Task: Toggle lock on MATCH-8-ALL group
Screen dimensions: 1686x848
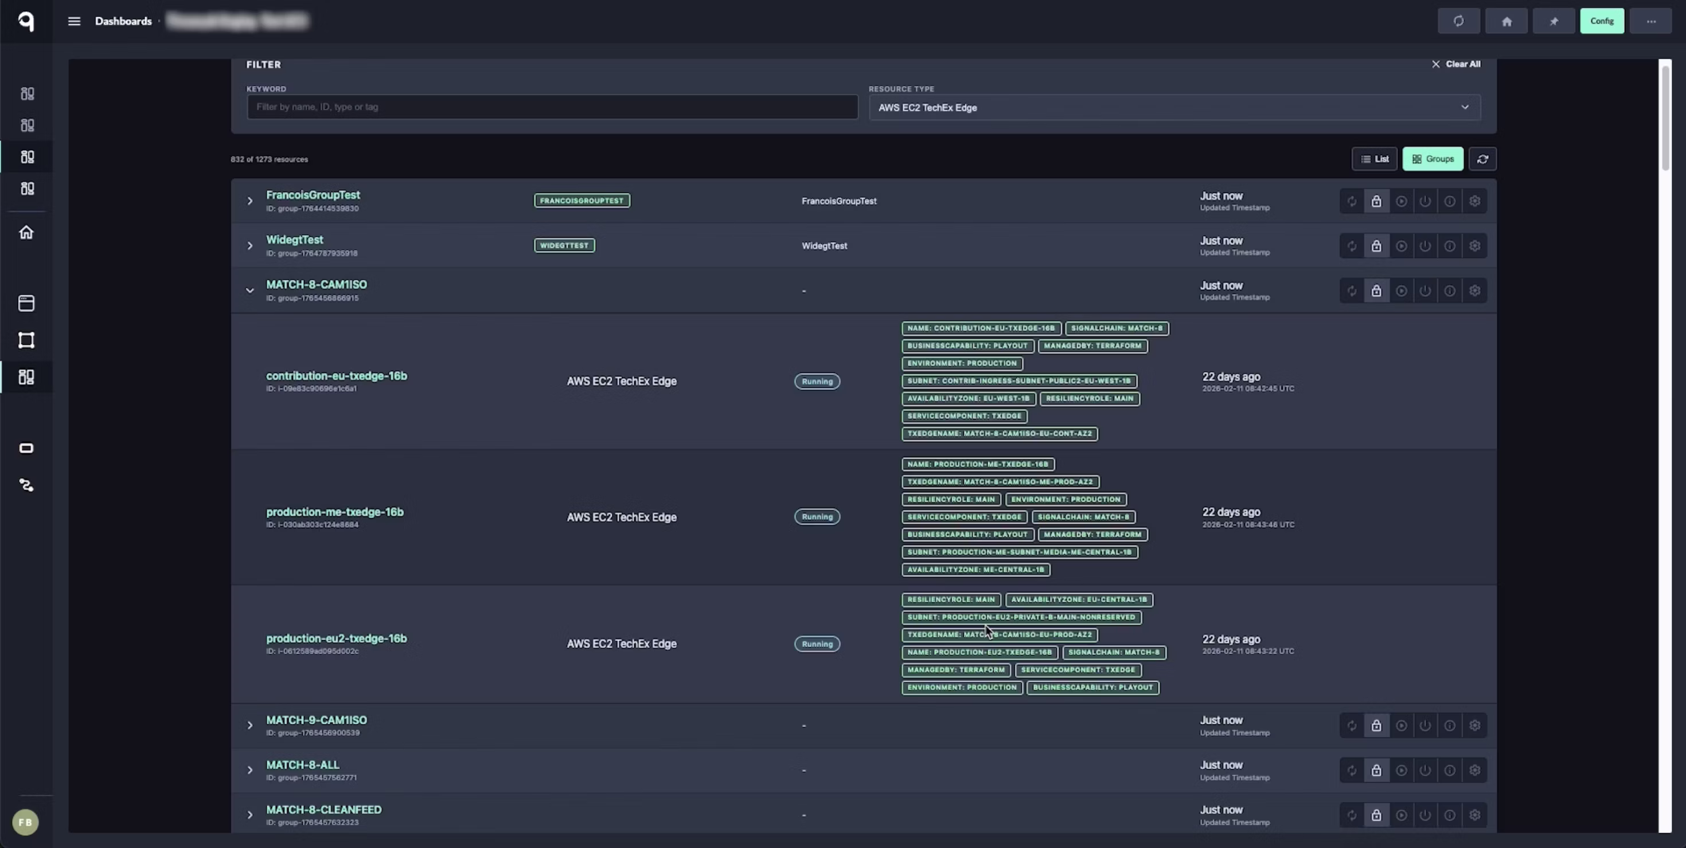Action: click(x=1376, y=770)
